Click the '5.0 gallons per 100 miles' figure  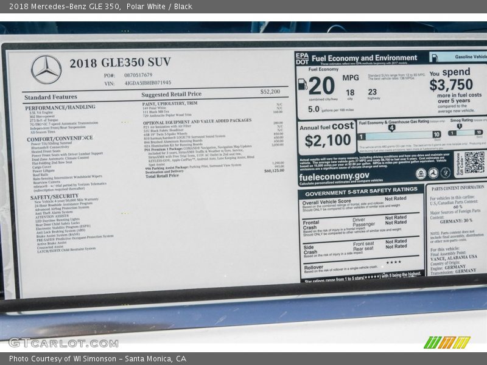pos(331,109)
